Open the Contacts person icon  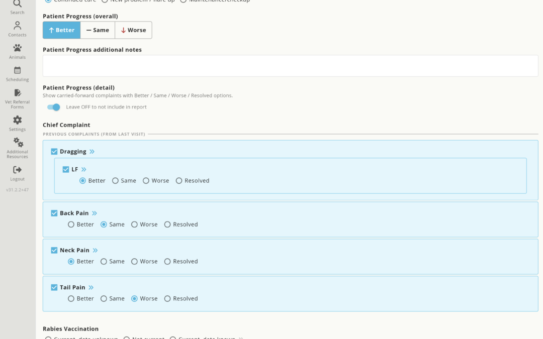[17, 26]
